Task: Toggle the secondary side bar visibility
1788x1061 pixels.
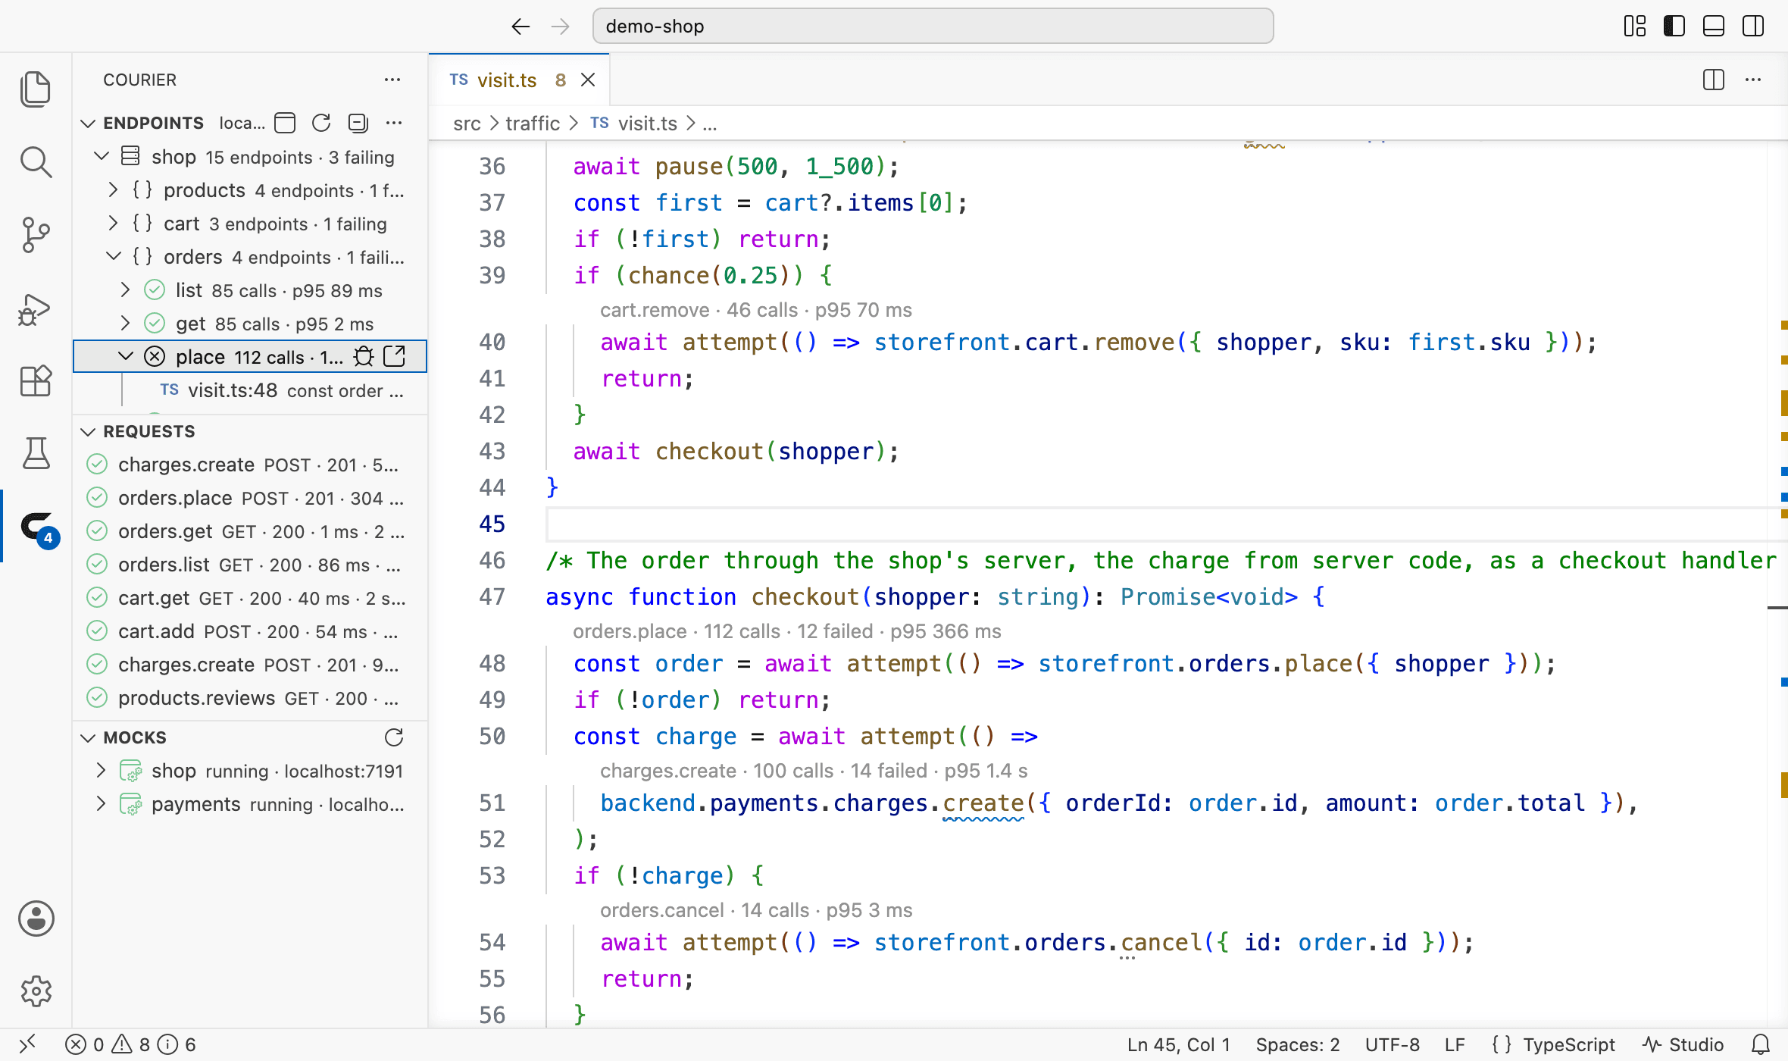Action: tap(1753, 27)
